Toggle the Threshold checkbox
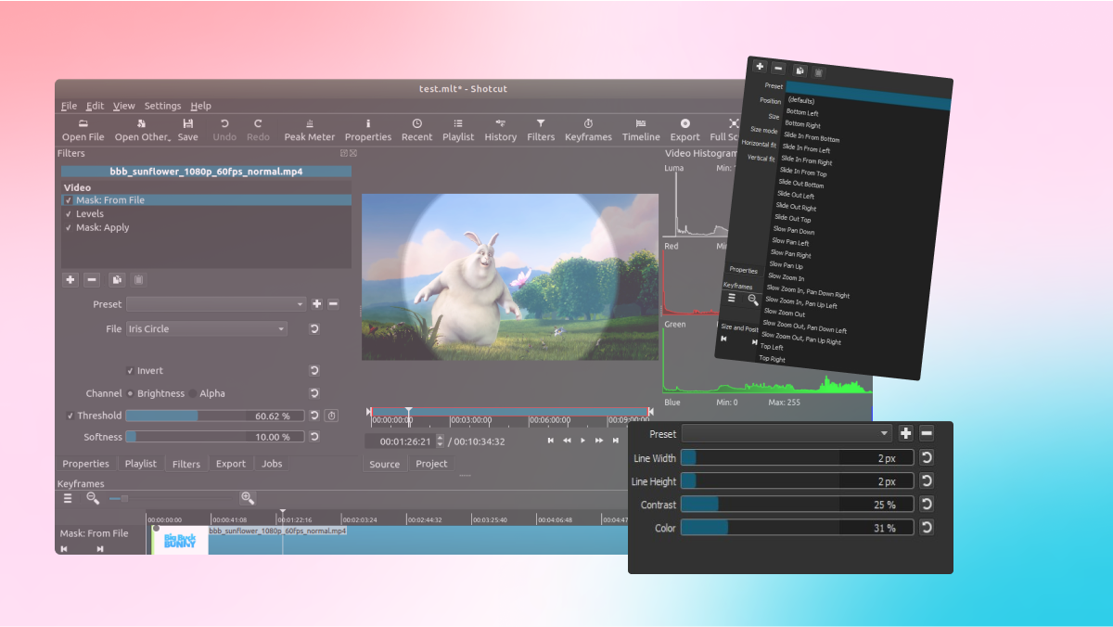 pyautogui.click(x=71, y=416)
